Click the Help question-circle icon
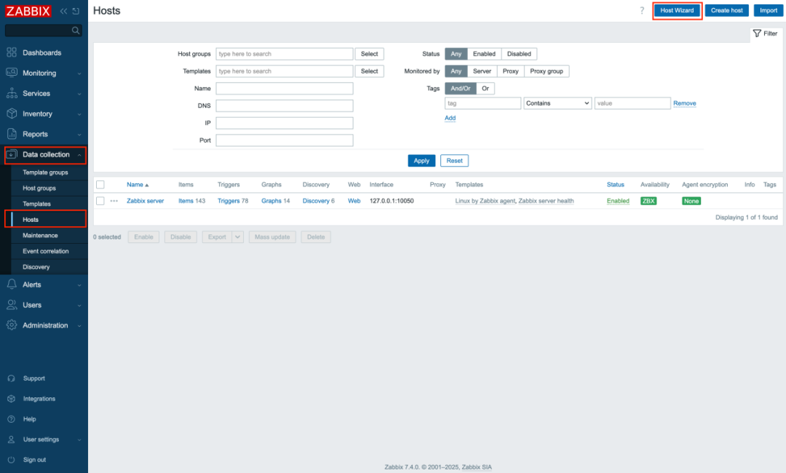The height and width of the screenshot is (473, 786). pos(11,419)
